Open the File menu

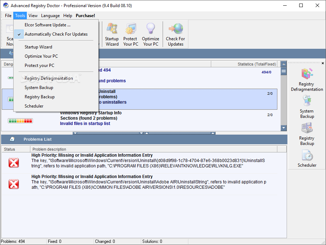pos(8,16)
